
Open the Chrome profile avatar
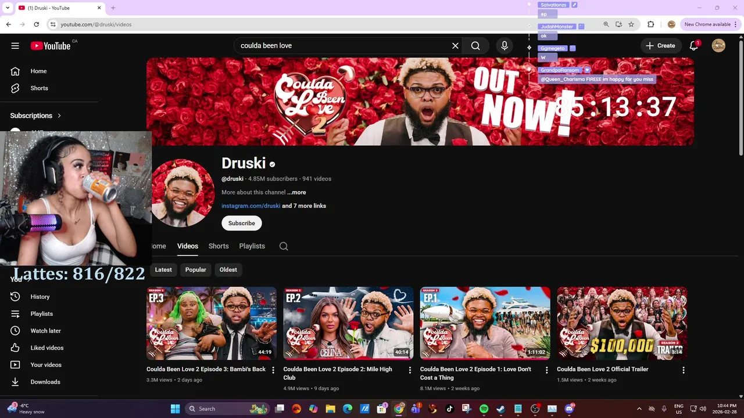click(671, 24)
